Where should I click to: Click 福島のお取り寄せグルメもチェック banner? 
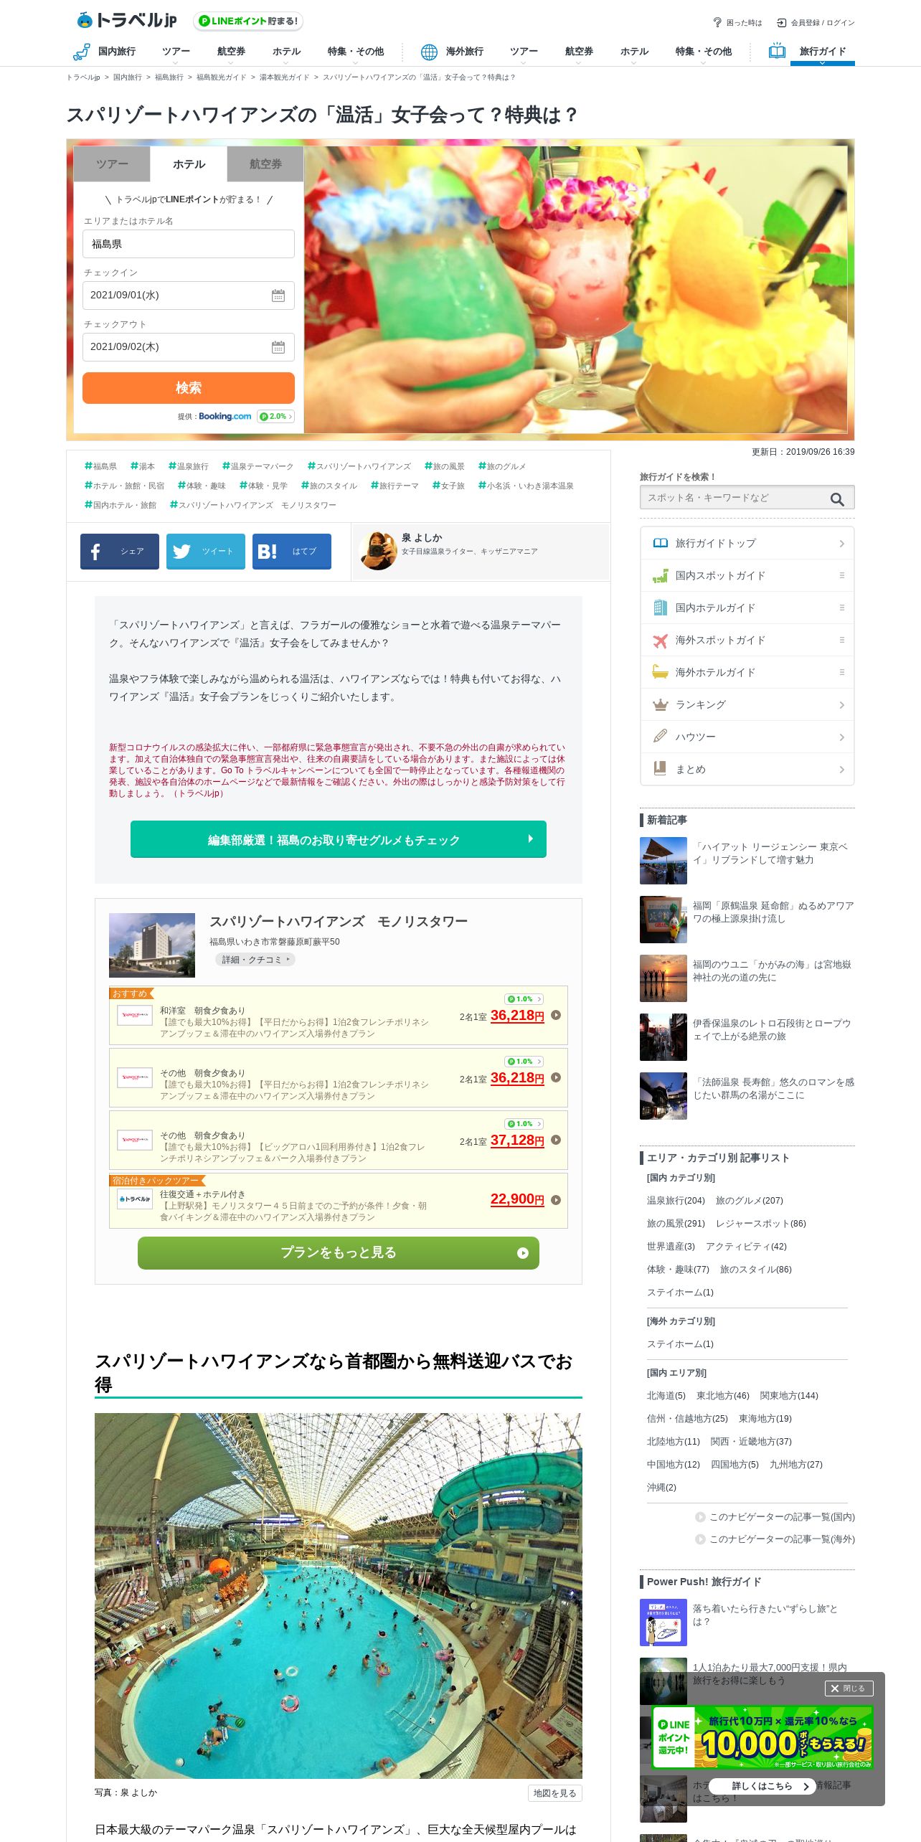[x=339, y=839]
